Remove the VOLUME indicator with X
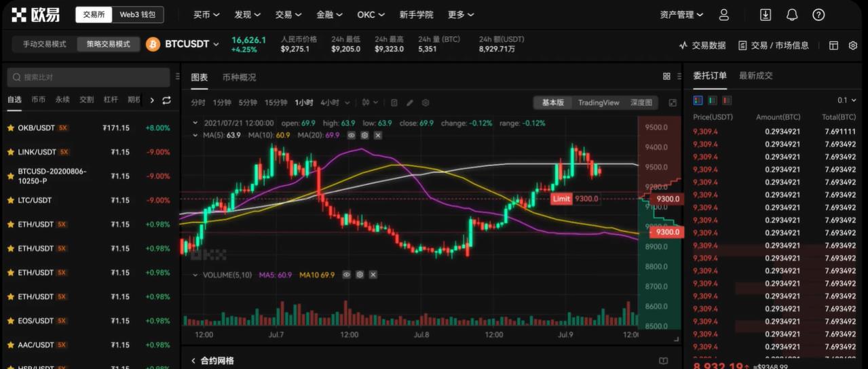Screen dimensions: 868x369 [373, 275]
